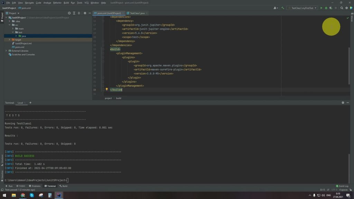
Task: Open the File menu
Action: (8, 3)
